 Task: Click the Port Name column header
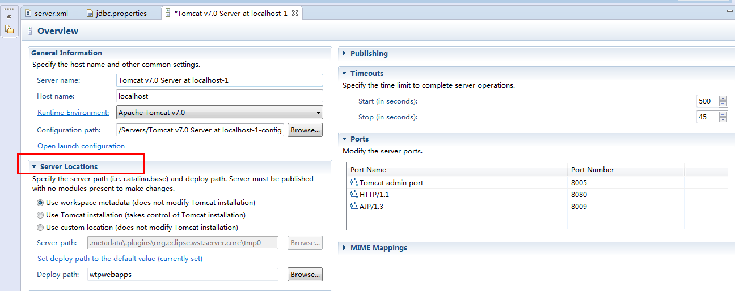[x=457, y=170]
